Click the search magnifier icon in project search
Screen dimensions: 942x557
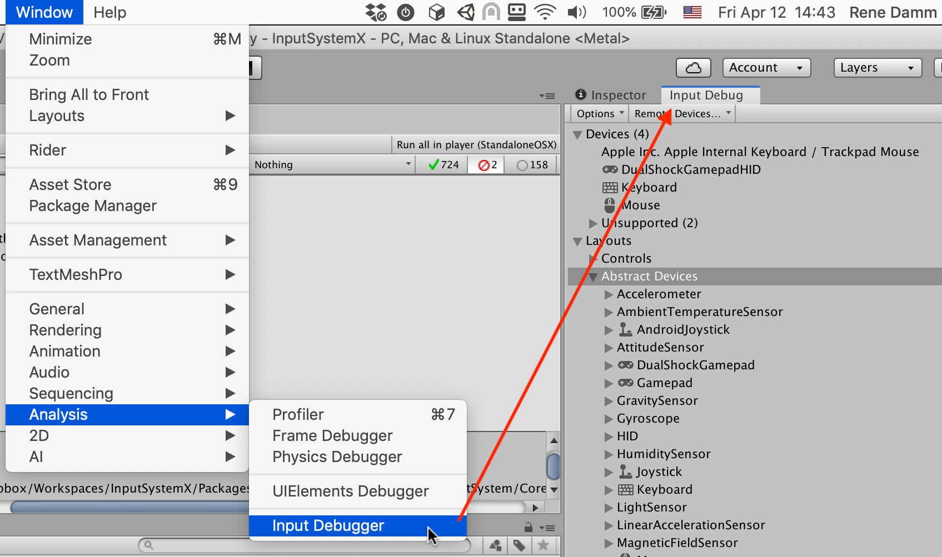148,545
